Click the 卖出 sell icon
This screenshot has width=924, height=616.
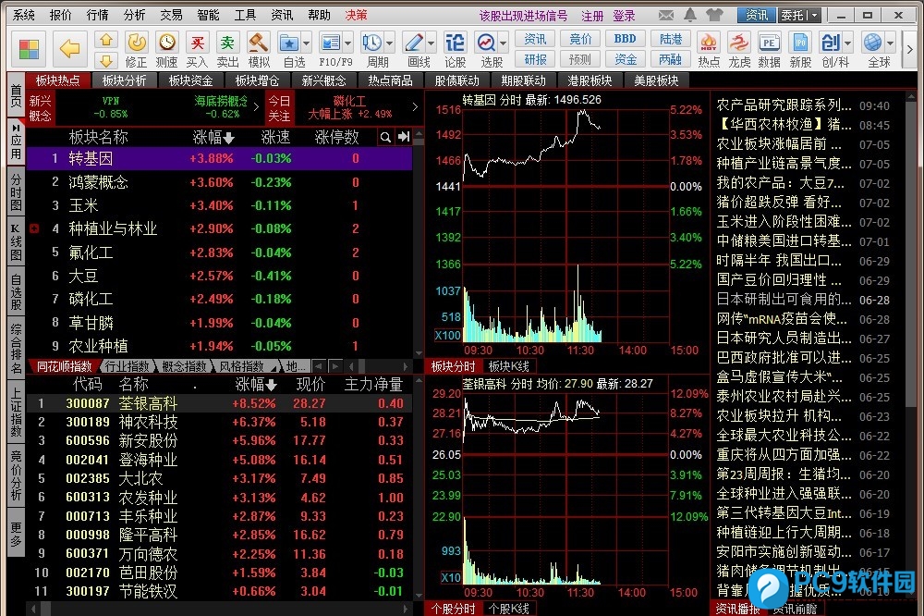point(227,50)
